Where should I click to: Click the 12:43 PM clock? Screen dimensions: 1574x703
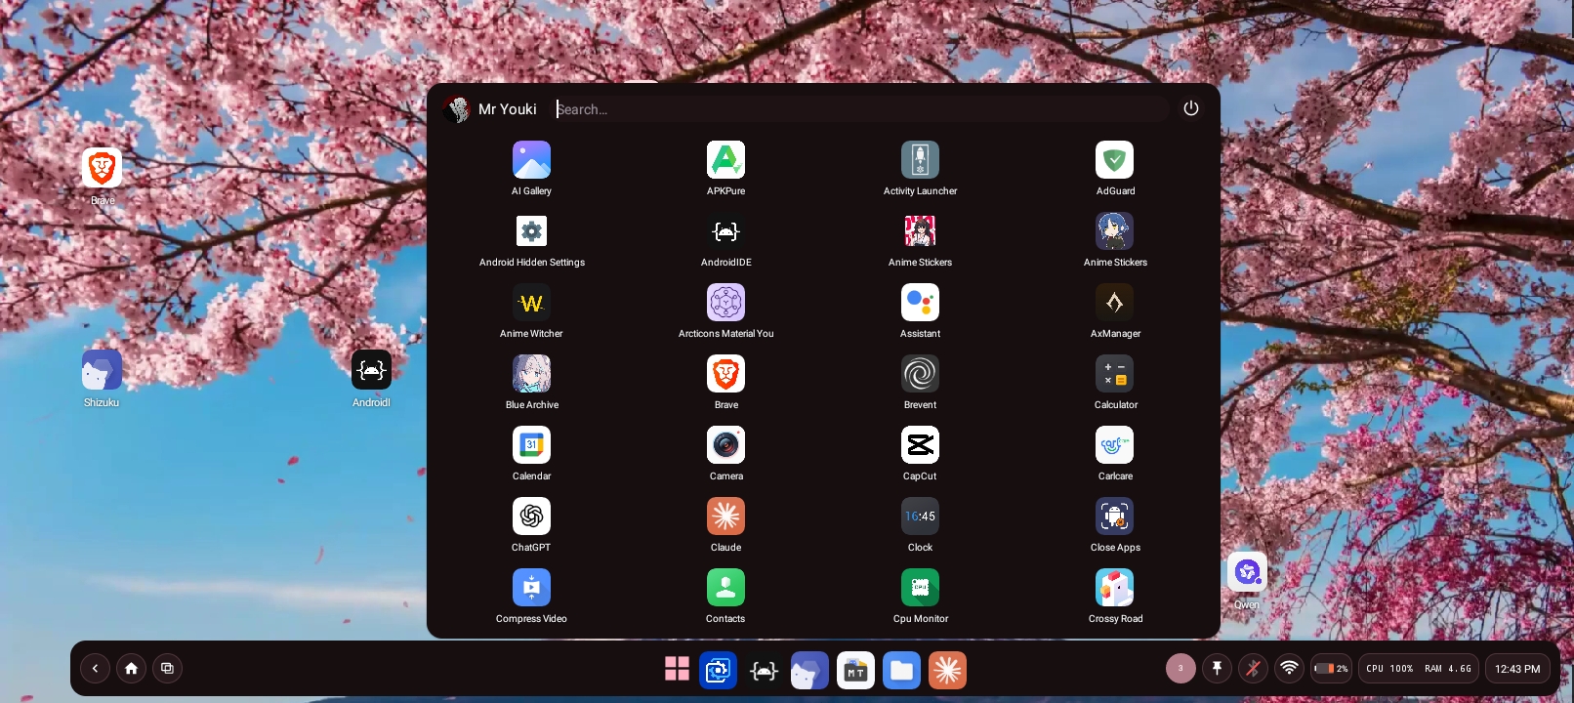(x=1517, y=669)
